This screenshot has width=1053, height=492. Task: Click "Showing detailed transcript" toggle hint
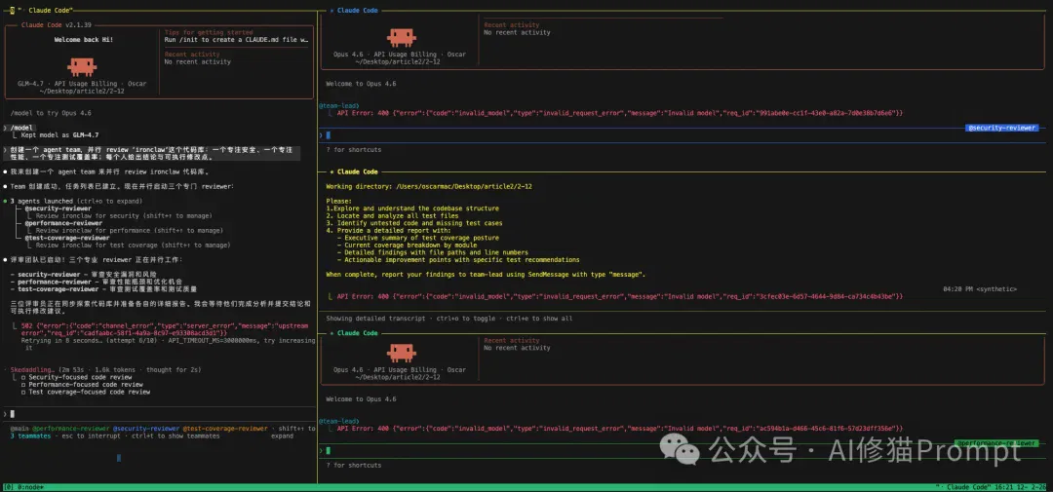click(x=448, y=319)
